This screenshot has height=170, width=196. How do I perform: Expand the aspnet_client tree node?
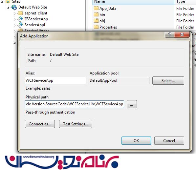pyautogui.click(x=15, y=13)
